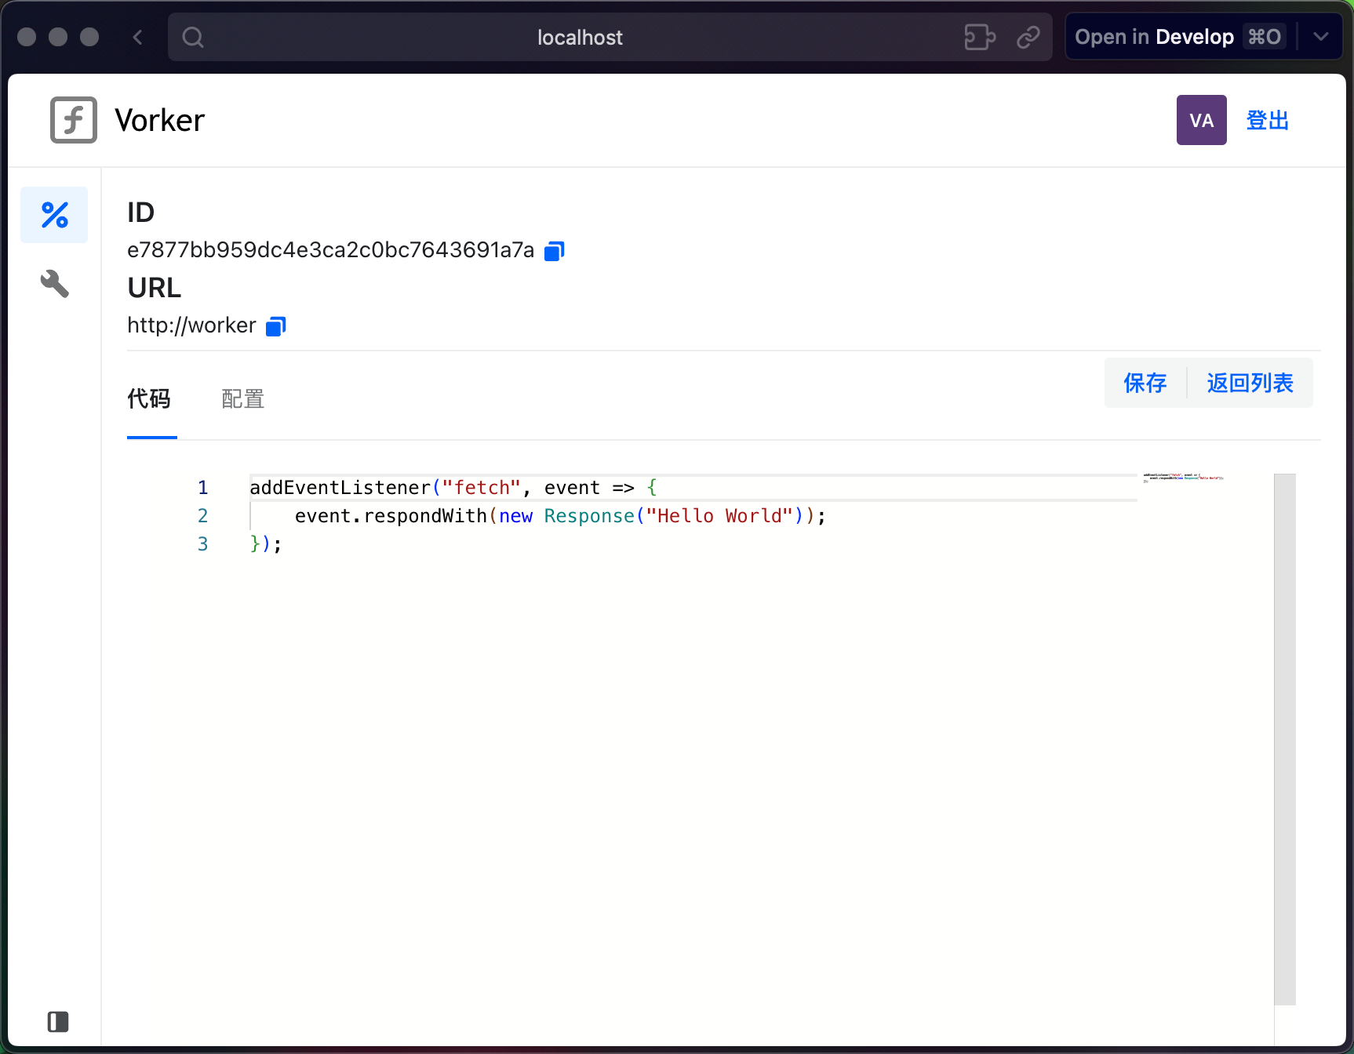Open the workers section in sidebar
This screenshot has height=1054, width=1354.
54,215
